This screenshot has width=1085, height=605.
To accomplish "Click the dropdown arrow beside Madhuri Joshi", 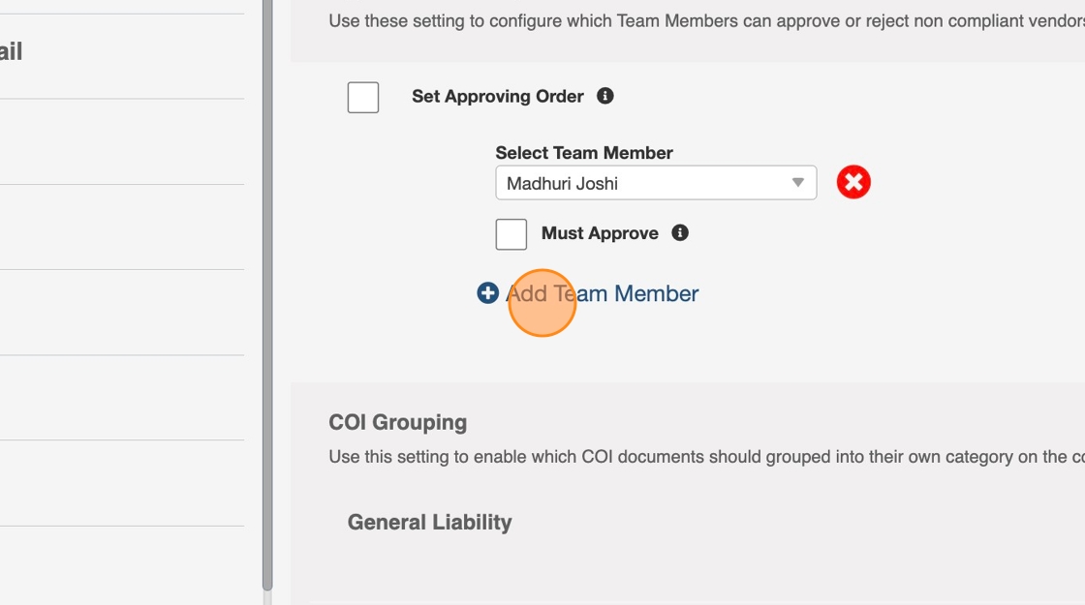I will (797, 183).
